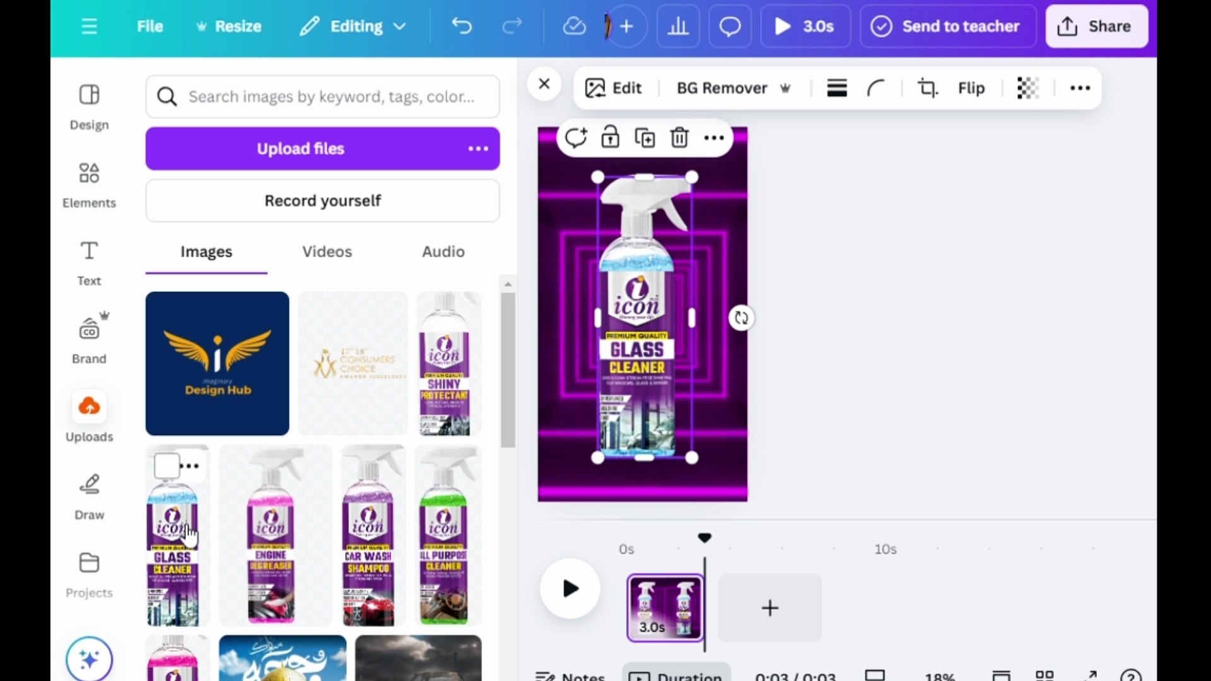Viewport: 1211px width, 681px height.
Task: Click the Lock icon on floating toolbar
Action: [610, 137]
